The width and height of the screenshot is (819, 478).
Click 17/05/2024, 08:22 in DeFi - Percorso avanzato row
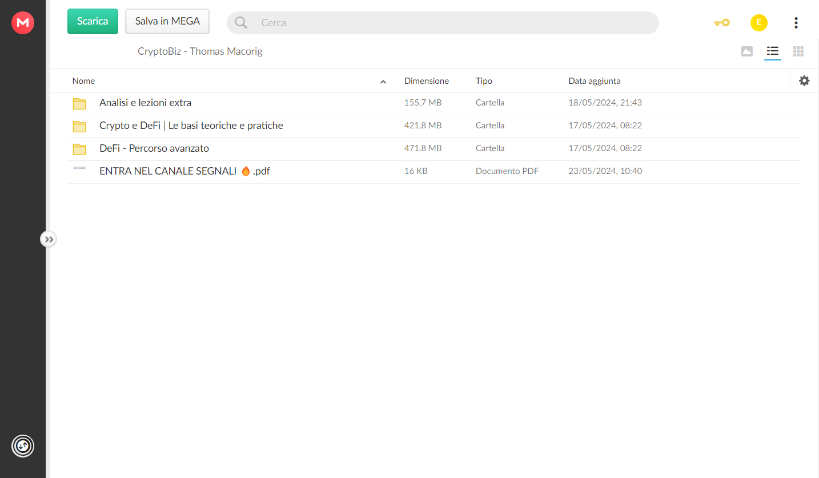tap(605, 148)
